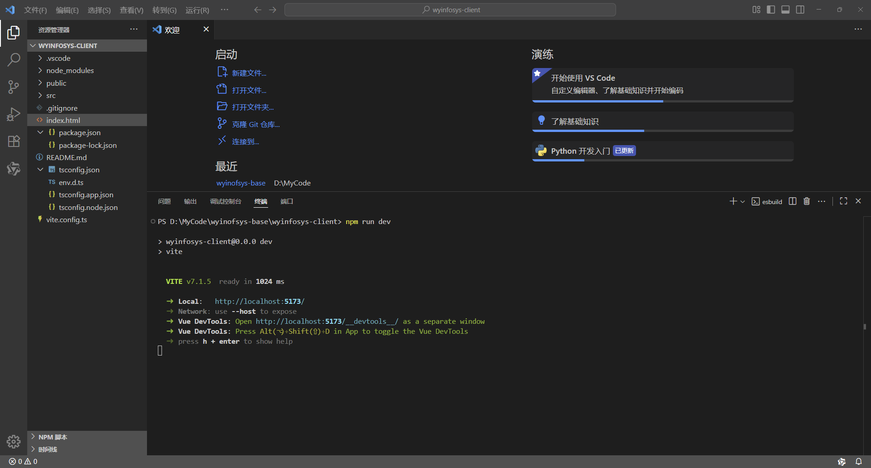
Task: Collapse the tsconfig.json nested files
Action: point(40,170)
